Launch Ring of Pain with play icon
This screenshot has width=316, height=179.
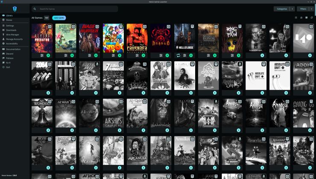(x=238, y=55)
